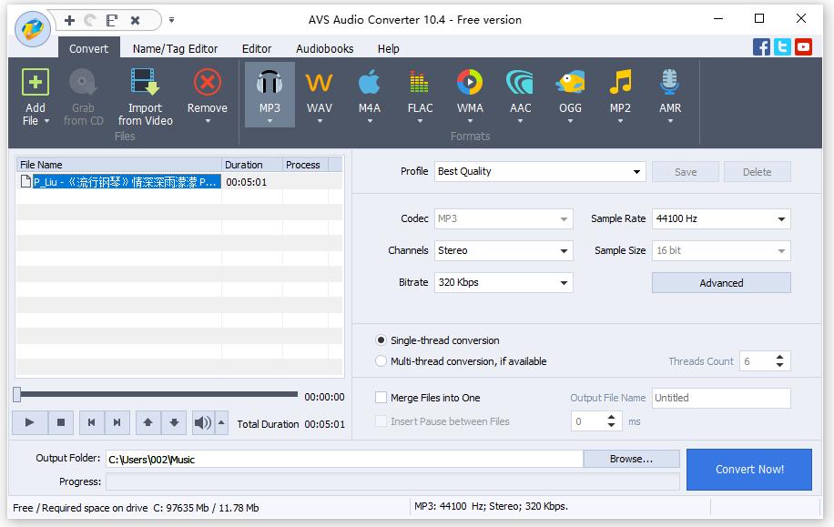Screen dimensions: 834x527
Task: Click the playback position slider
Action: (x=155, y=394)
